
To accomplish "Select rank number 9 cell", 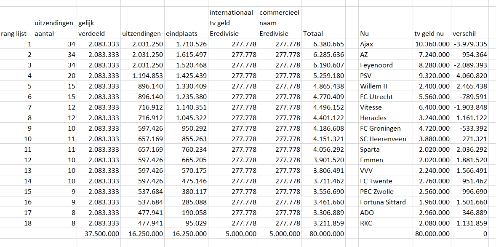I will pyautogui.click(x=16, y=129).
